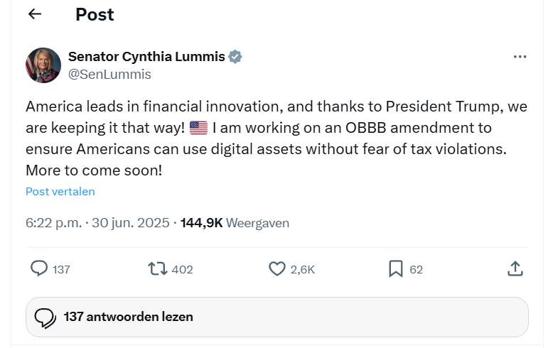Click Senator Cynthia Lummis profile picture
548x348 pixels.
tap(43, 65)
